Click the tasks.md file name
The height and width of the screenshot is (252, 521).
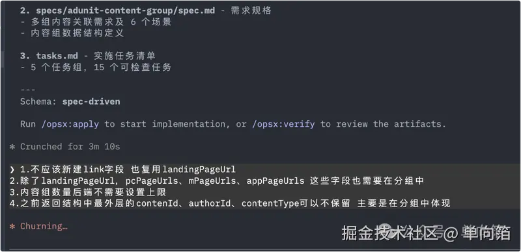[57, 56]
